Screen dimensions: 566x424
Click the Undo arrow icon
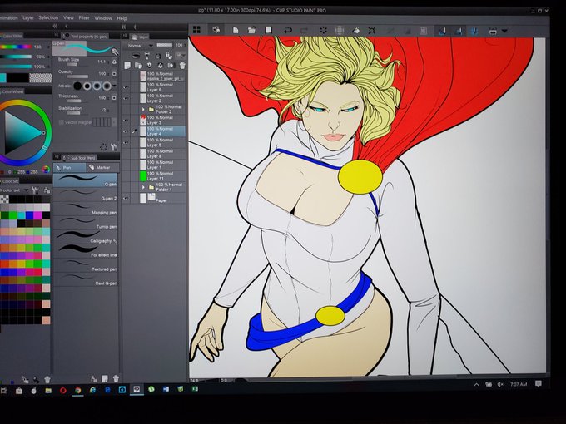tap(288, 30)
